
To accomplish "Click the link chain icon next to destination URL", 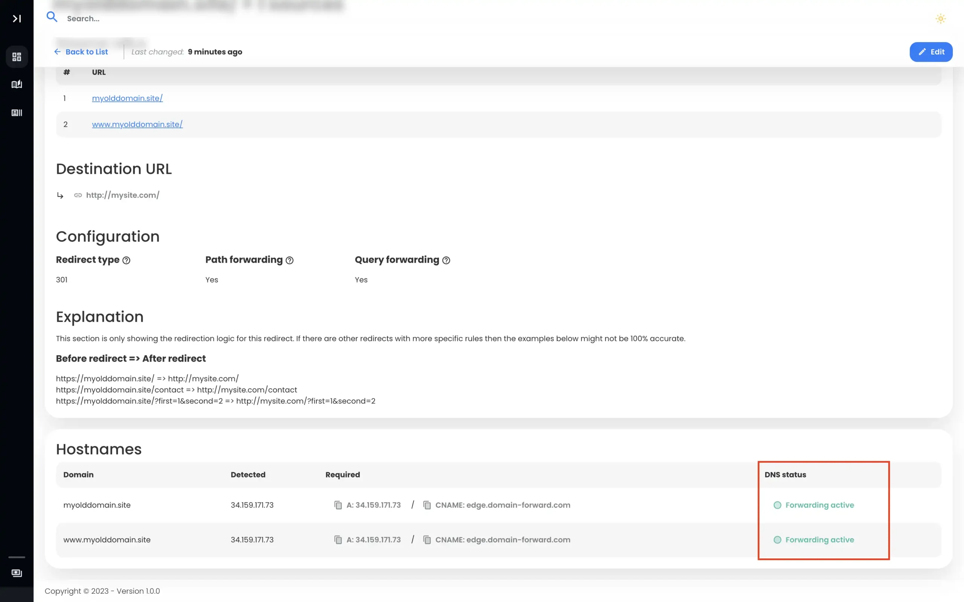I will pyautogui.click(x=78, y=195).
